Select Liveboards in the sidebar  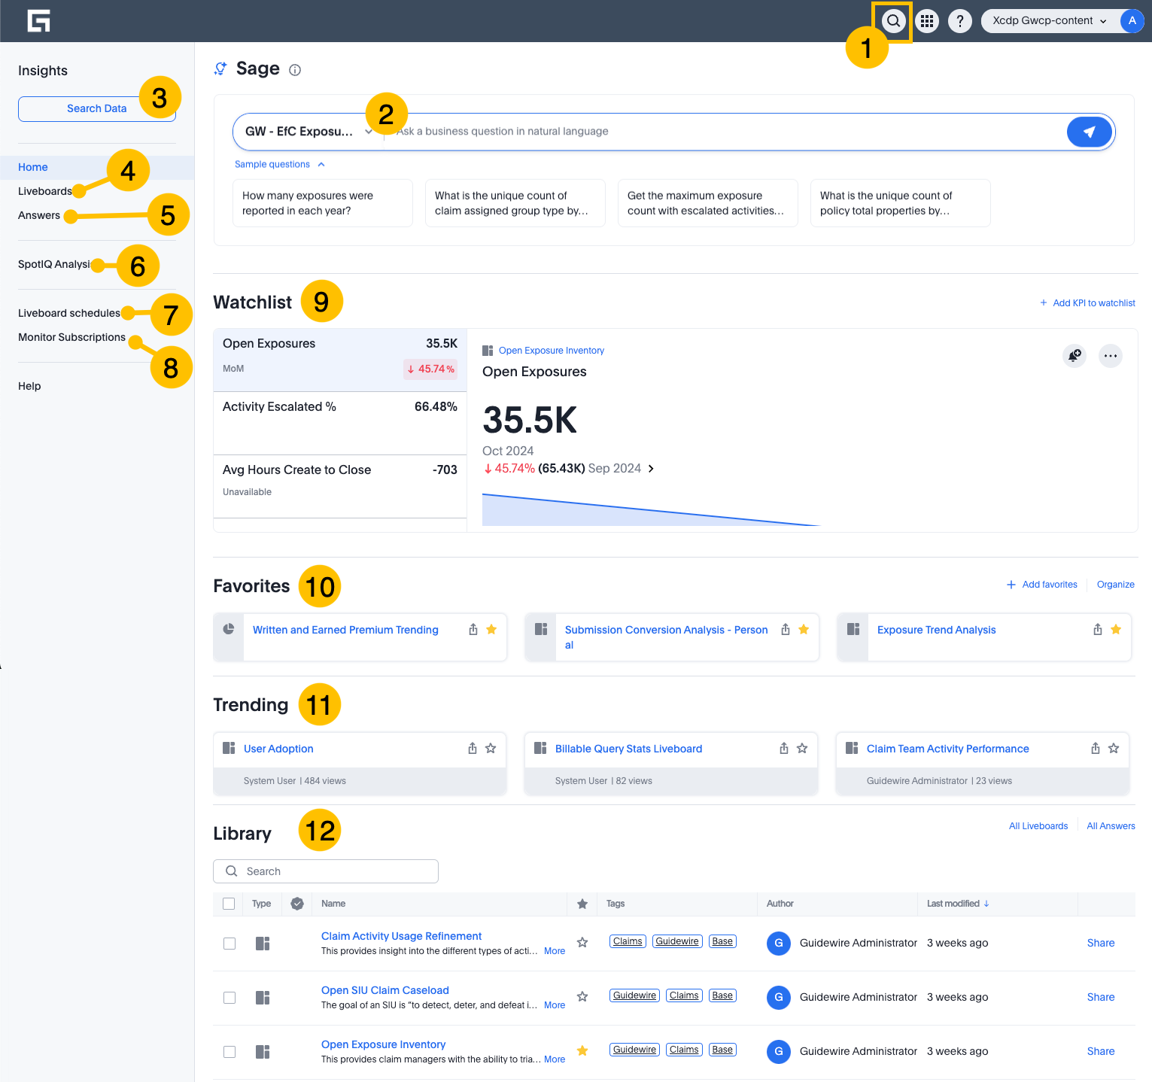[44, 190]
